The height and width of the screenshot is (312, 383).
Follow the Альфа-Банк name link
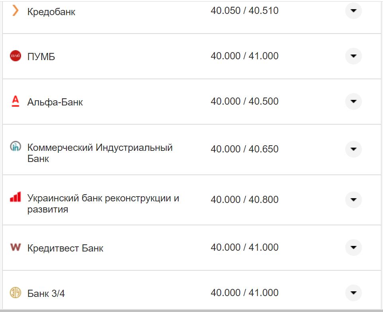tap(54, 101)
